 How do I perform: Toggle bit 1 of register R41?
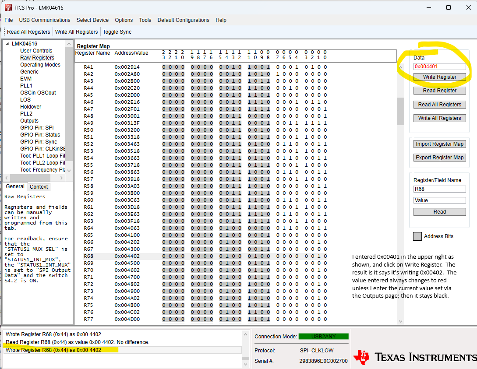point(318,67)
